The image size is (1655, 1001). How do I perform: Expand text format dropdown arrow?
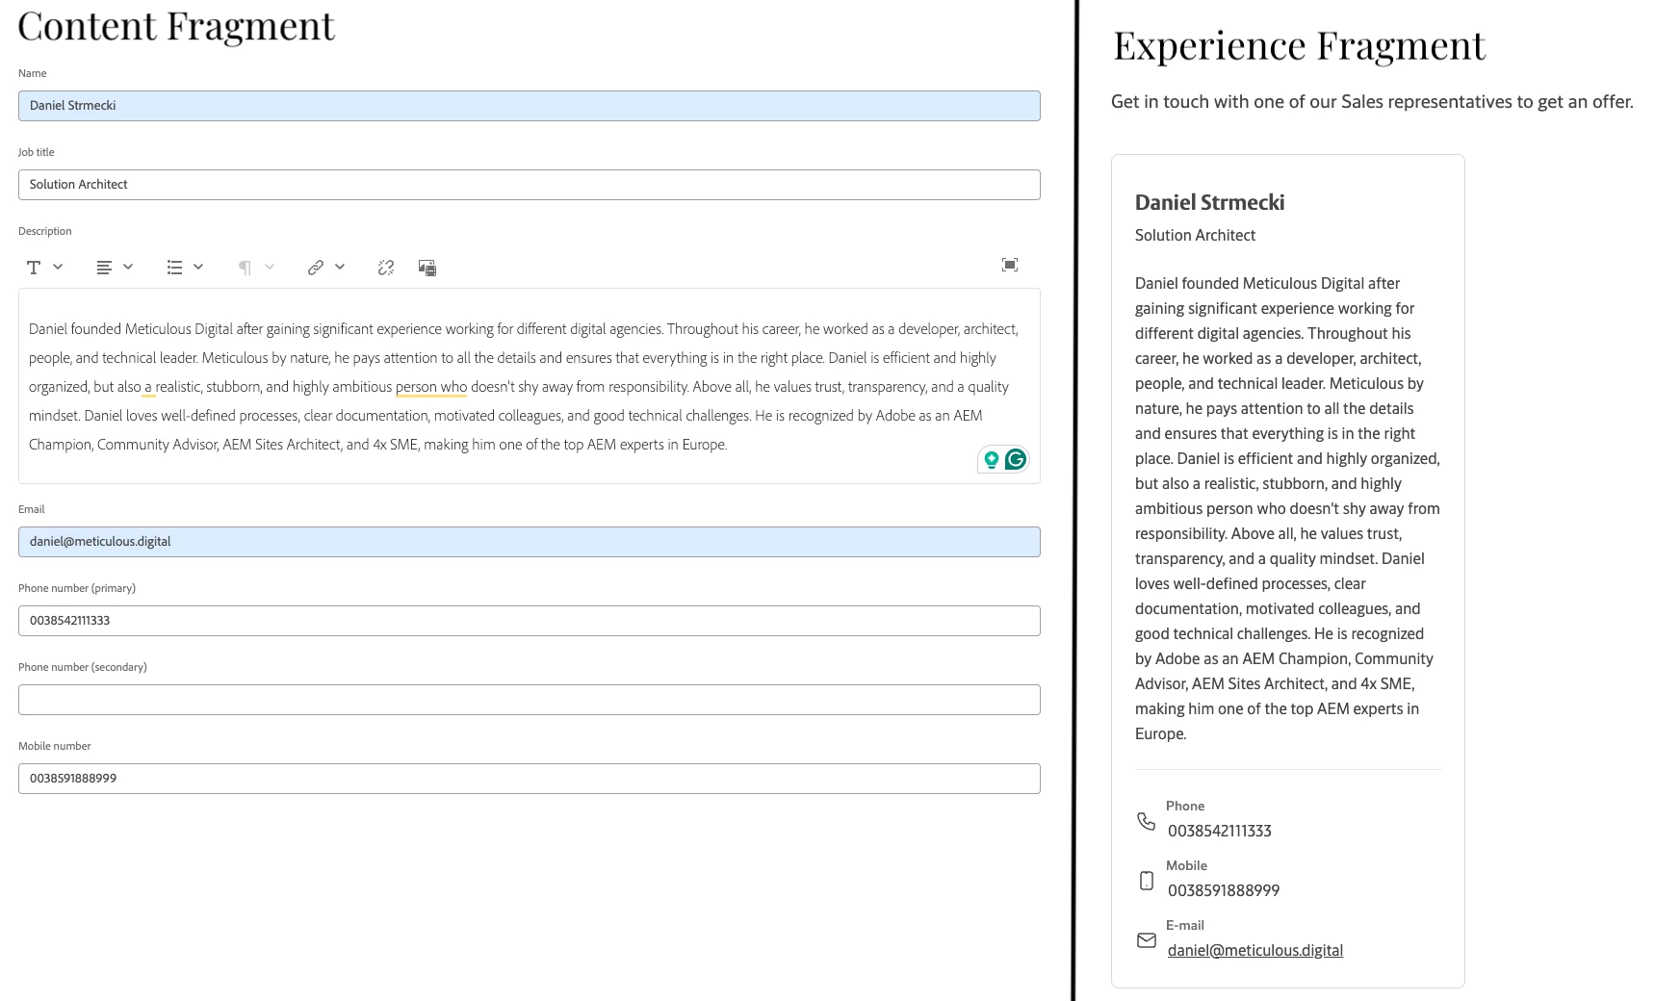pos(58,267)
